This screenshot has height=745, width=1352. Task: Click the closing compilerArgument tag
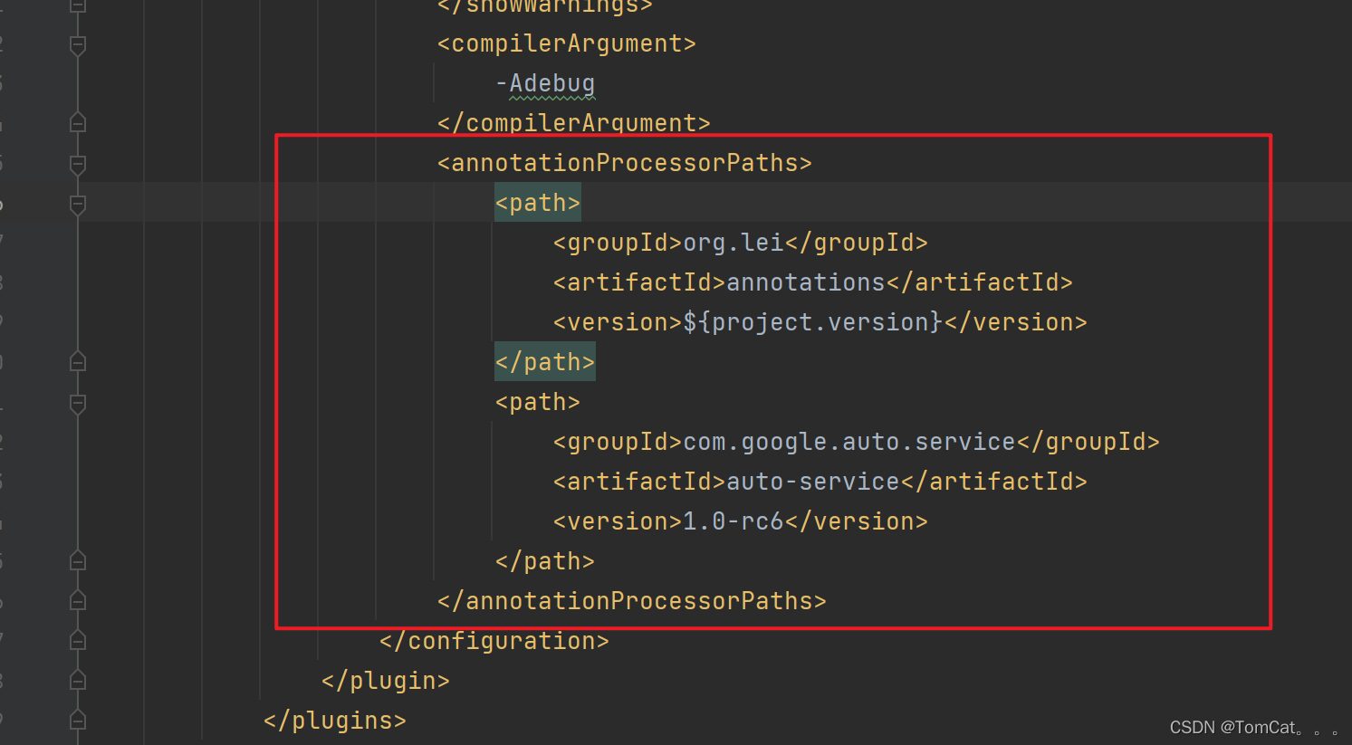coord(574,123)
